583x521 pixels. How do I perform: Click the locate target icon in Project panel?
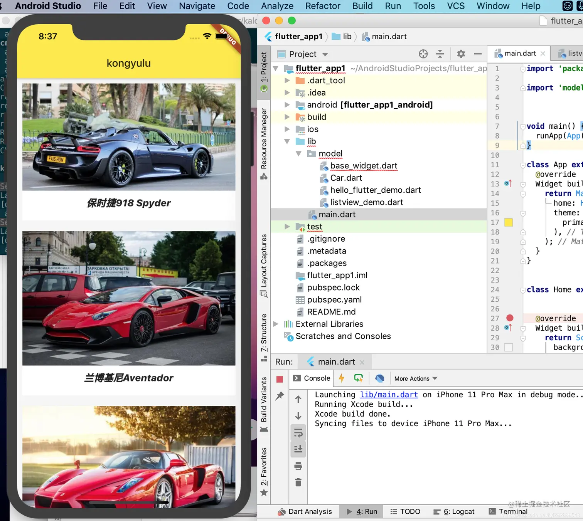click(x=423, y=54)
